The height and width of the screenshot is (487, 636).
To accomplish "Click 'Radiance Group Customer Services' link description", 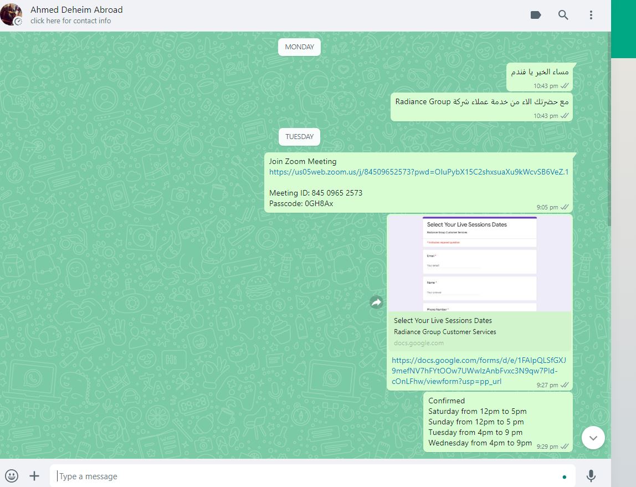I will (445, 332).
